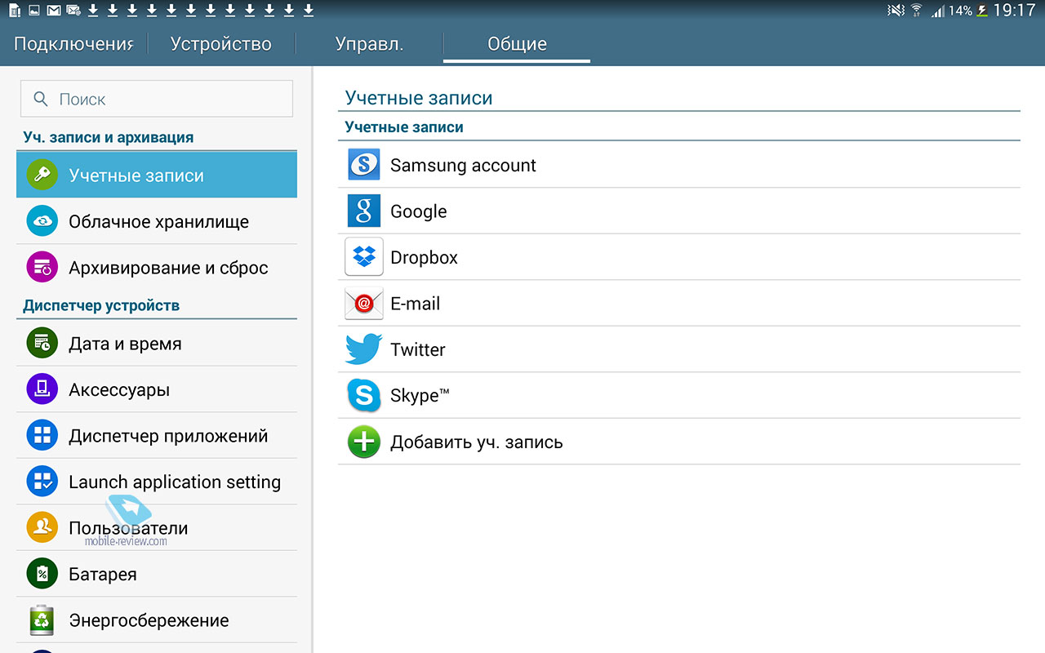Tap the green plus add-account icon
Screen dimensions: 1045x653
[364, 442]
